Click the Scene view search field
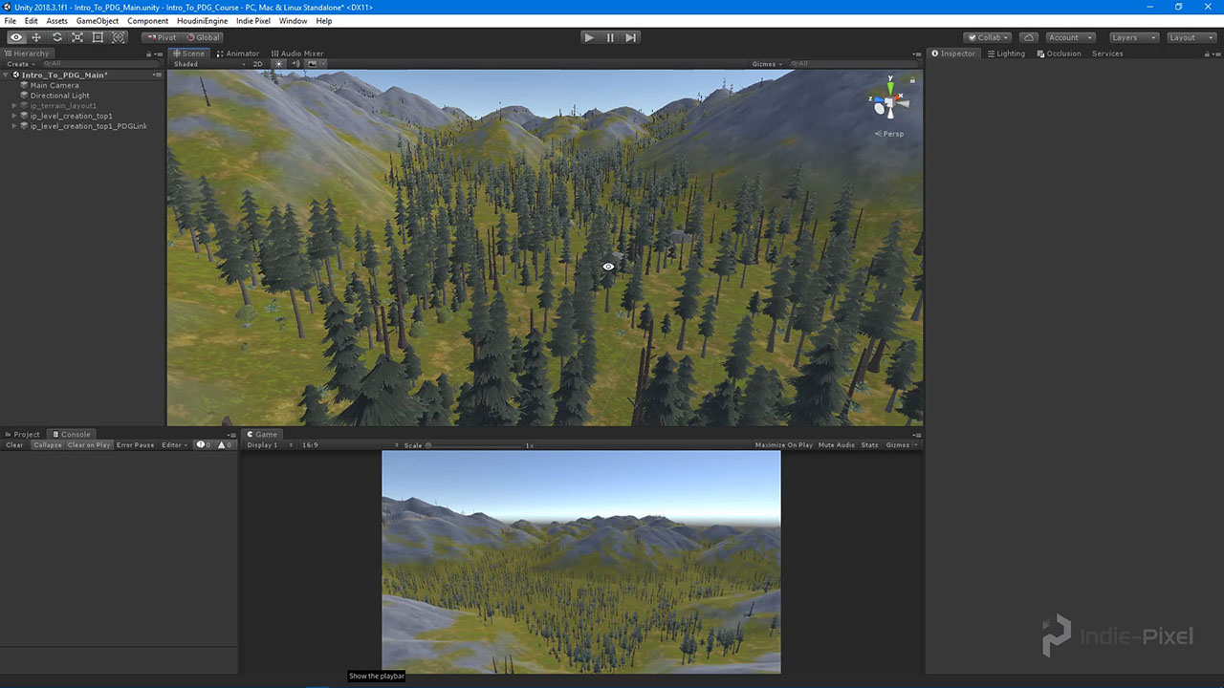 [x=851, y=64]
